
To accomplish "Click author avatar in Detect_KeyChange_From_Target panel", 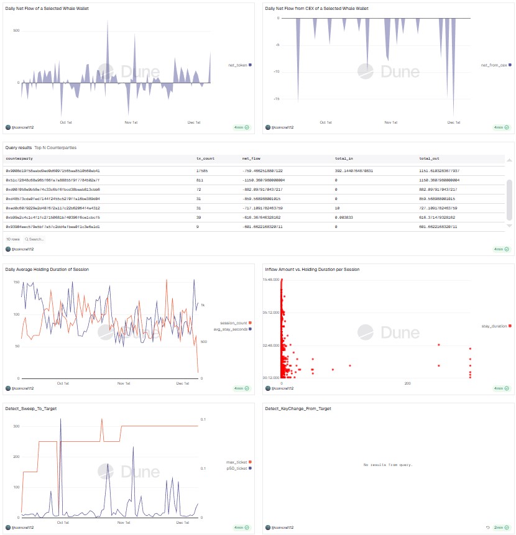I will tap(268, 528).
